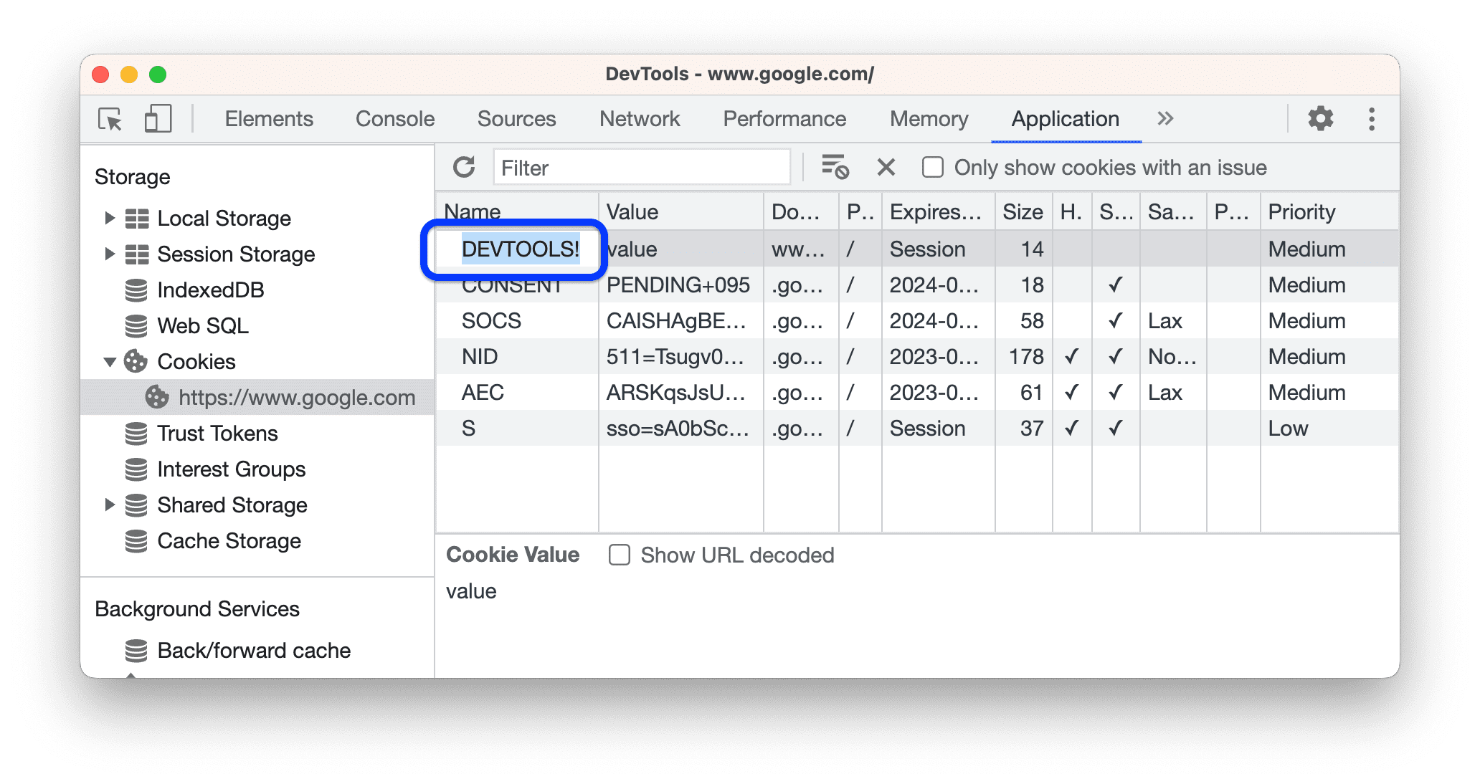Toggle 'Only show cookies with an issue'
The height and width of the screenshot is (784, 1480).
(931, 168)
